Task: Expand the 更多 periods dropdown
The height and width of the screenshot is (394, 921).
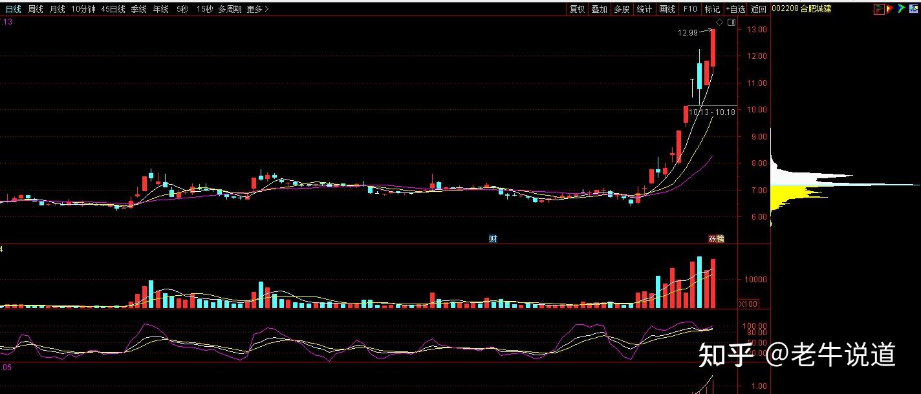Action: (257, 9)
